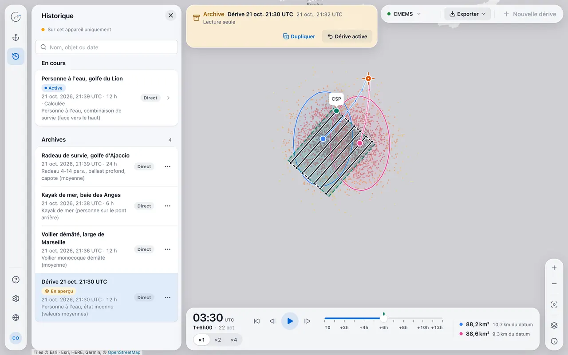This screenshot has width=568, height=355.
Task: Open the CO user avatar
Action: [x=16, y=338]
